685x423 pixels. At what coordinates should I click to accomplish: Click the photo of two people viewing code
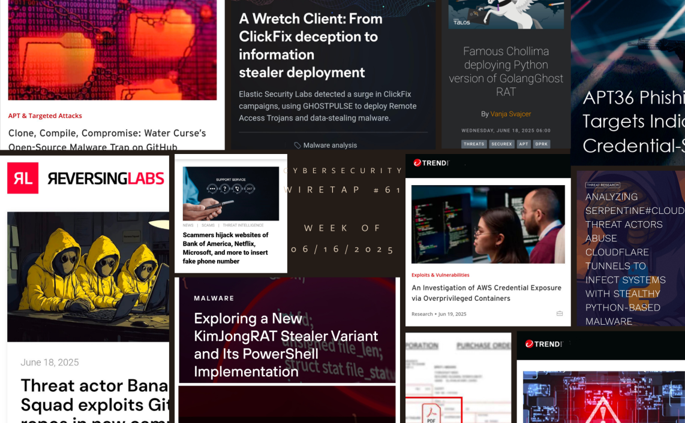click(488, 224)
